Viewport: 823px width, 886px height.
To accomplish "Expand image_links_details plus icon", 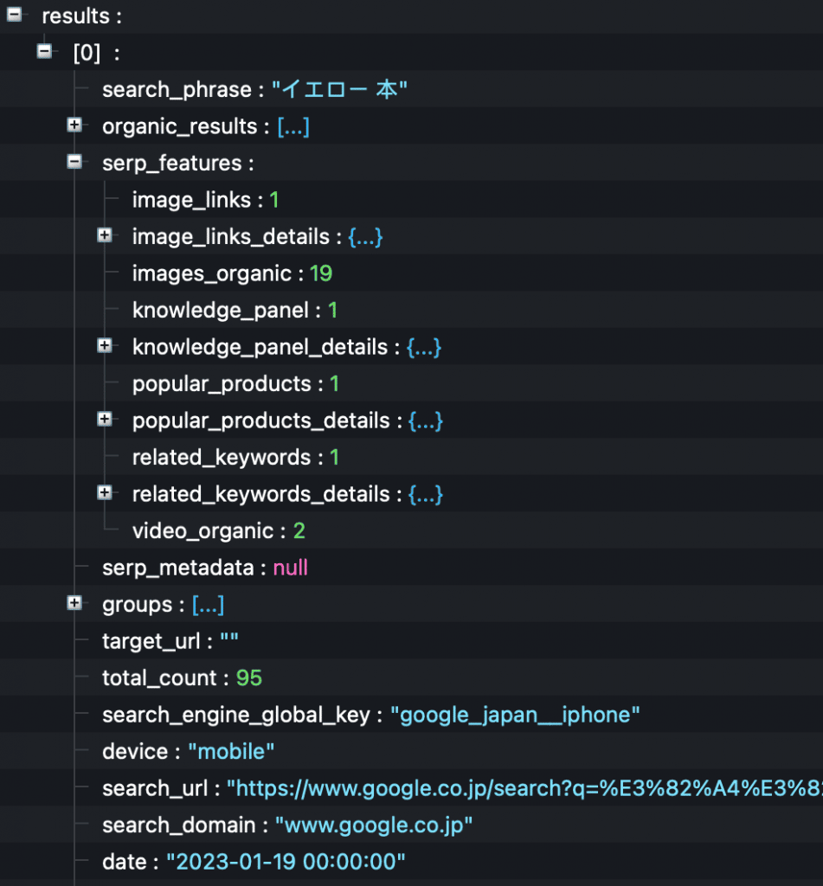I will coord(105,235).
